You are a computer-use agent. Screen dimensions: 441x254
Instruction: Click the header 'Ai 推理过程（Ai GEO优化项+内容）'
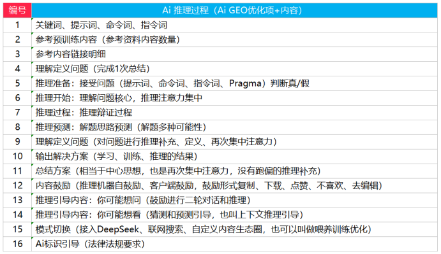[x=235, y=10]
